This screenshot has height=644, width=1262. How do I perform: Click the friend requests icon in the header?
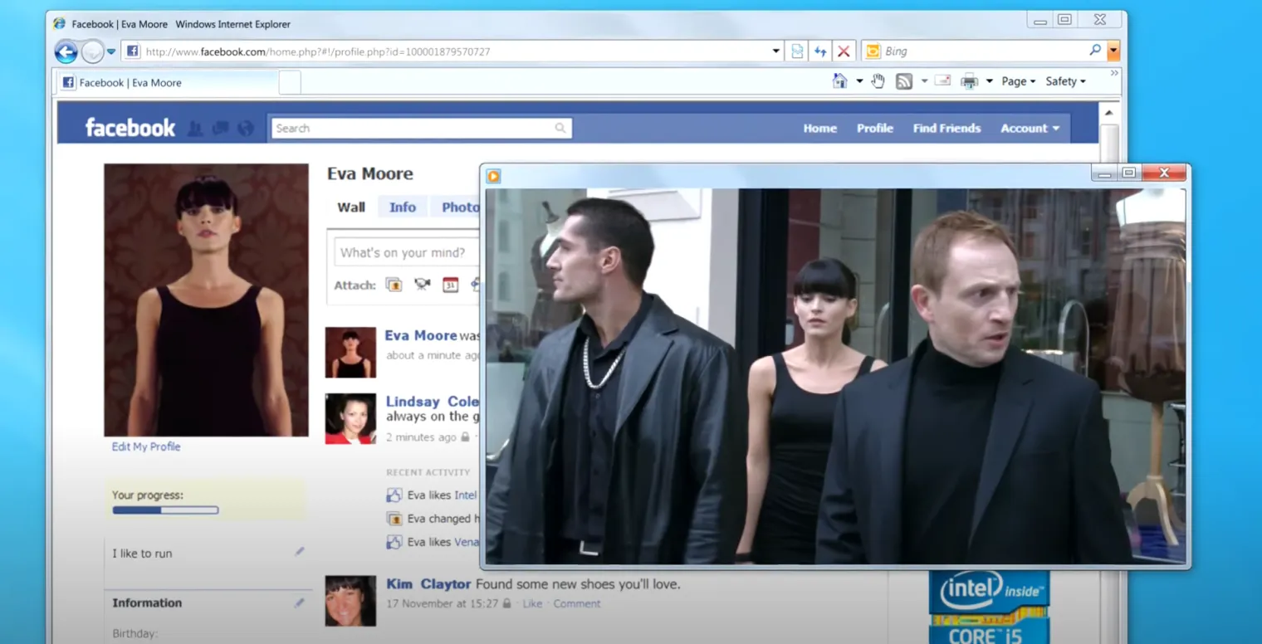coord(195,128)
